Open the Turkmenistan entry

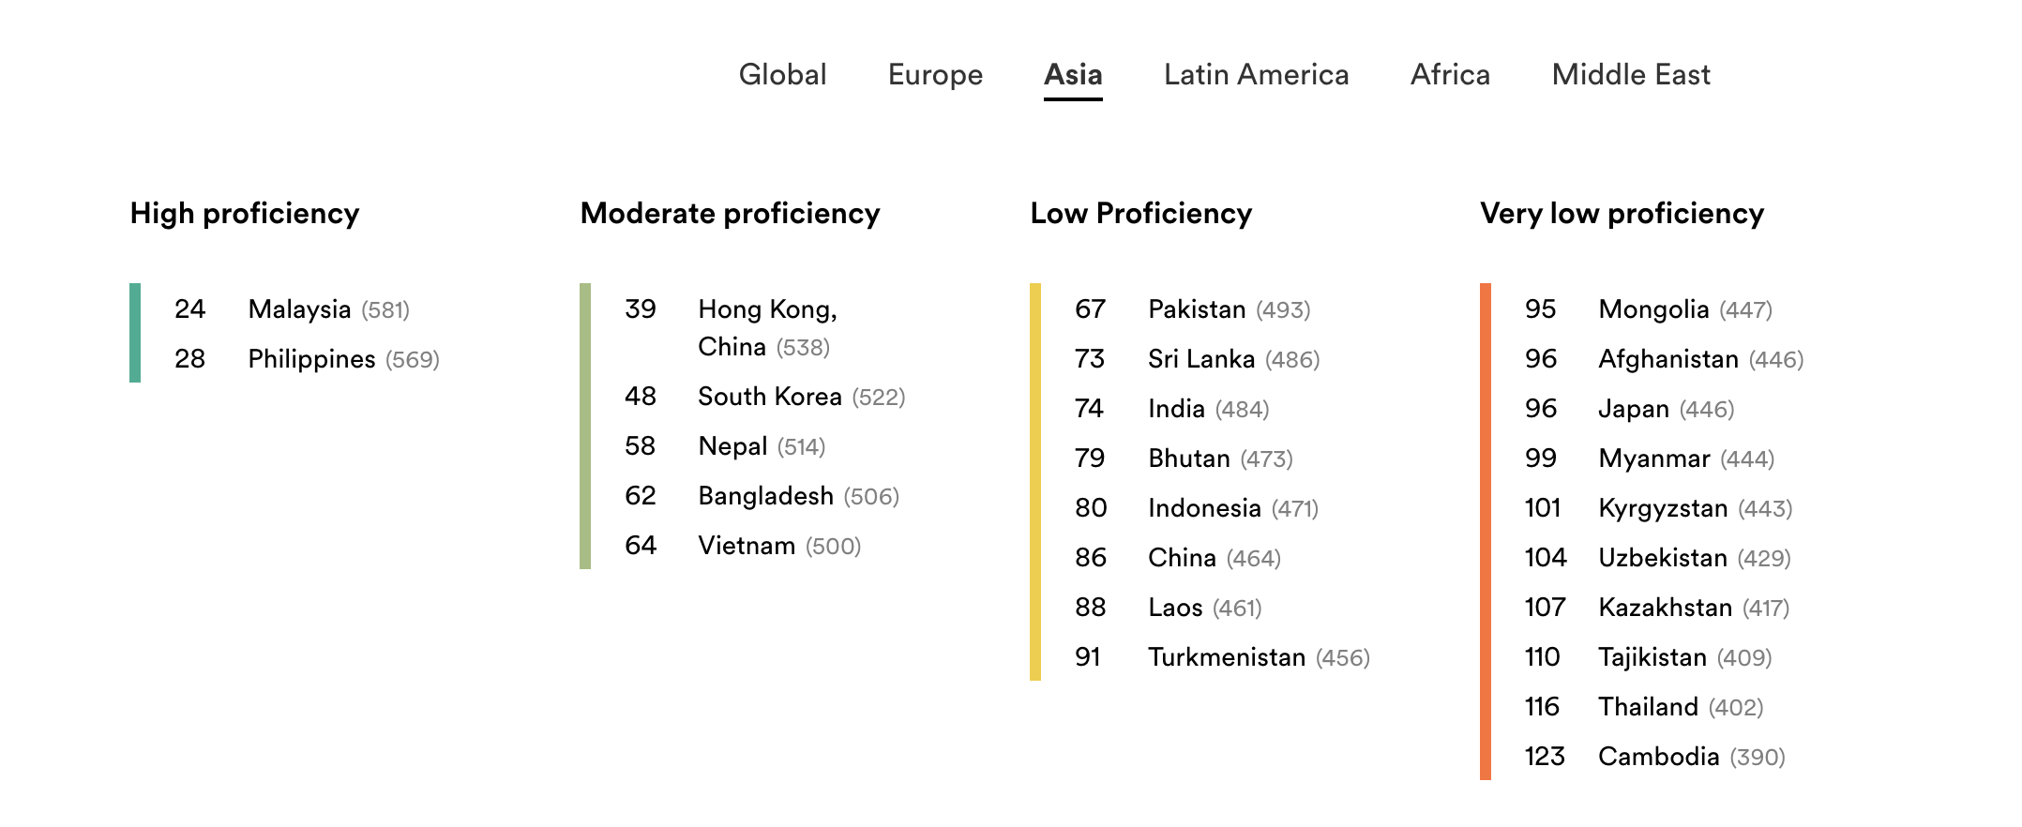click(x=1227, y=657)
